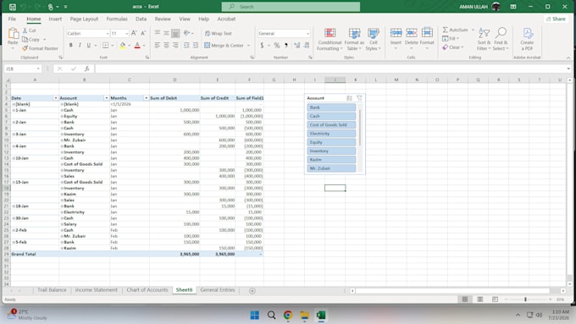The image size is (576, 324).
Task: Toggle Bold formatting
Action: [x=70, y=45]
